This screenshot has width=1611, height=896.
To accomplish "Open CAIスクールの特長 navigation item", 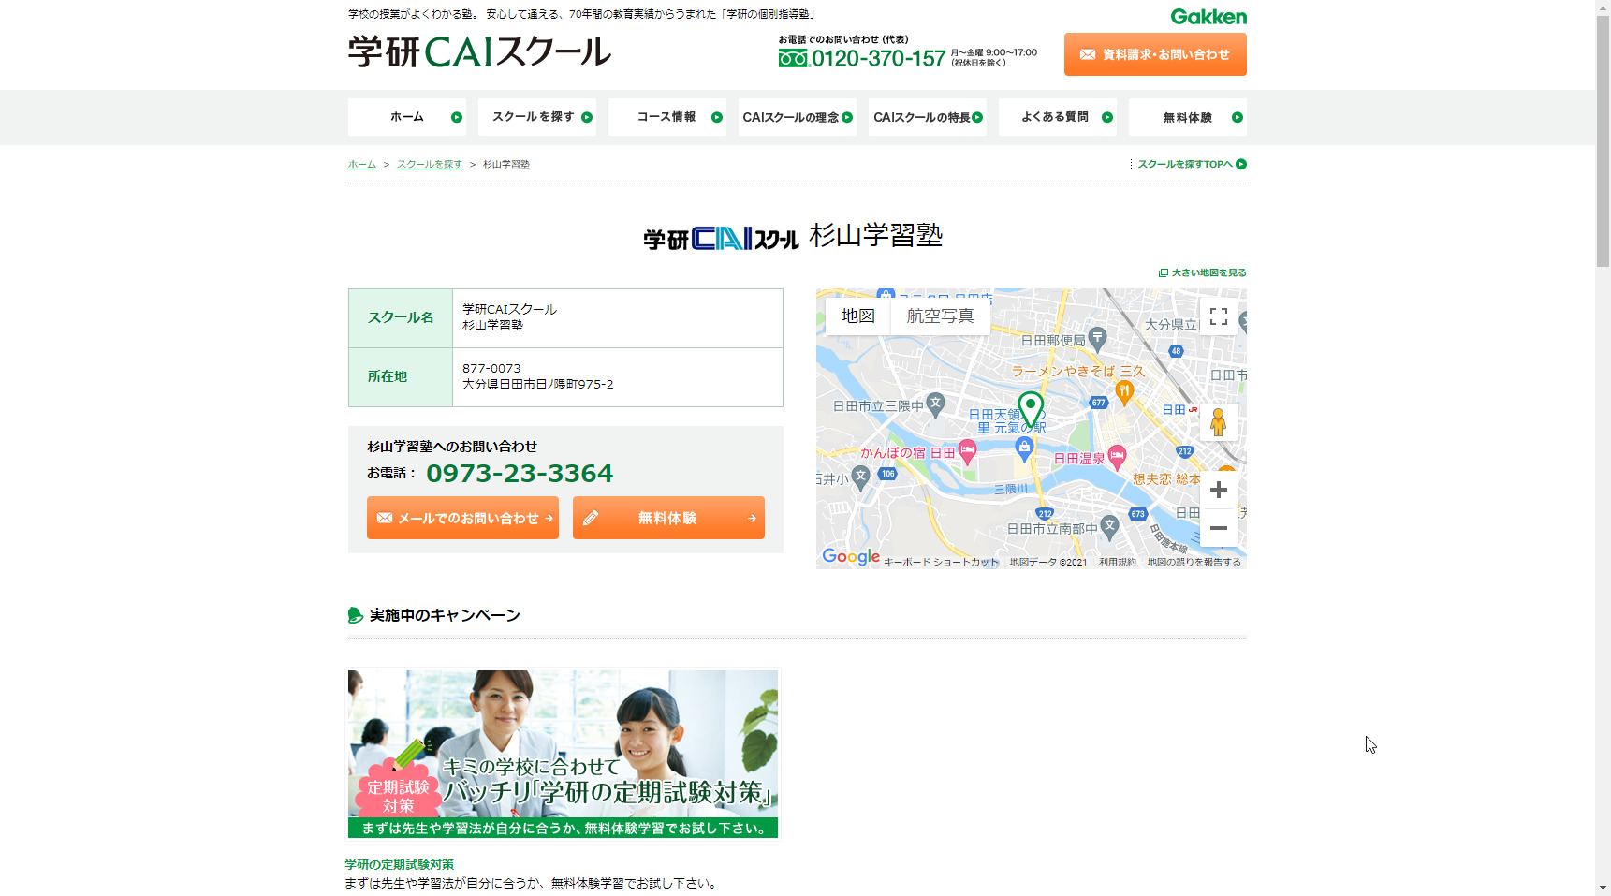I will click(928, 117).
